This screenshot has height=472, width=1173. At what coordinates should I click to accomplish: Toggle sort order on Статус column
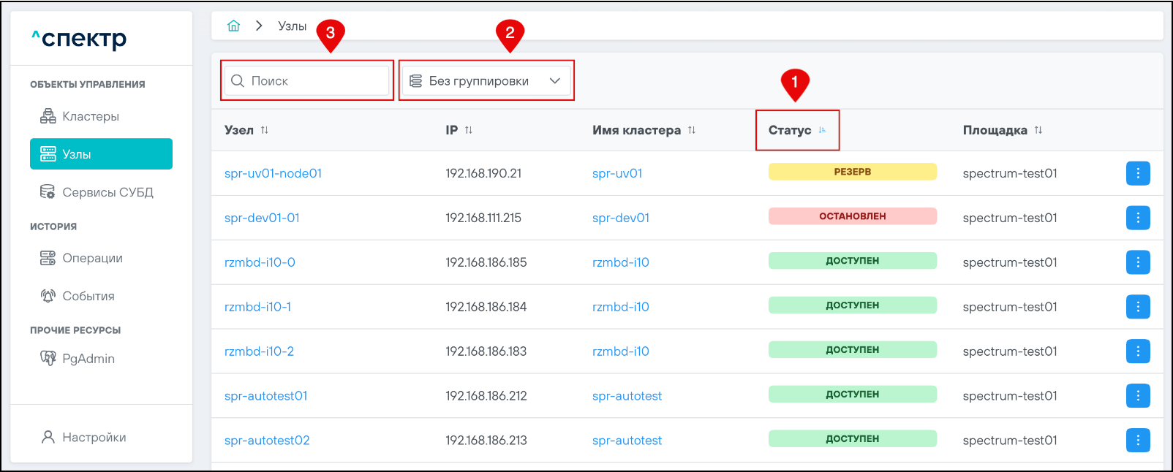[822, 130]
